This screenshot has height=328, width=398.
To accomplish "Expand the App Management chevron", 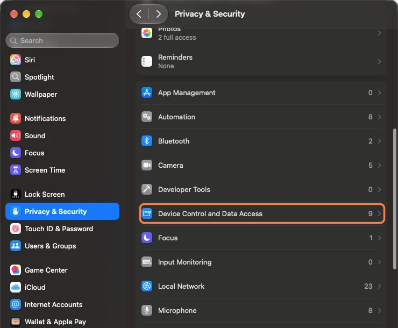I will (x=379, y=92).
